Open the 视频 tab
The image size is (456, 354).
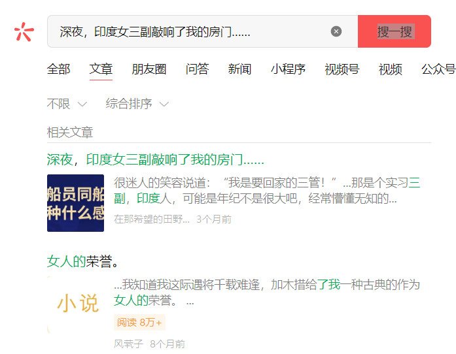(x=391, y=69)
